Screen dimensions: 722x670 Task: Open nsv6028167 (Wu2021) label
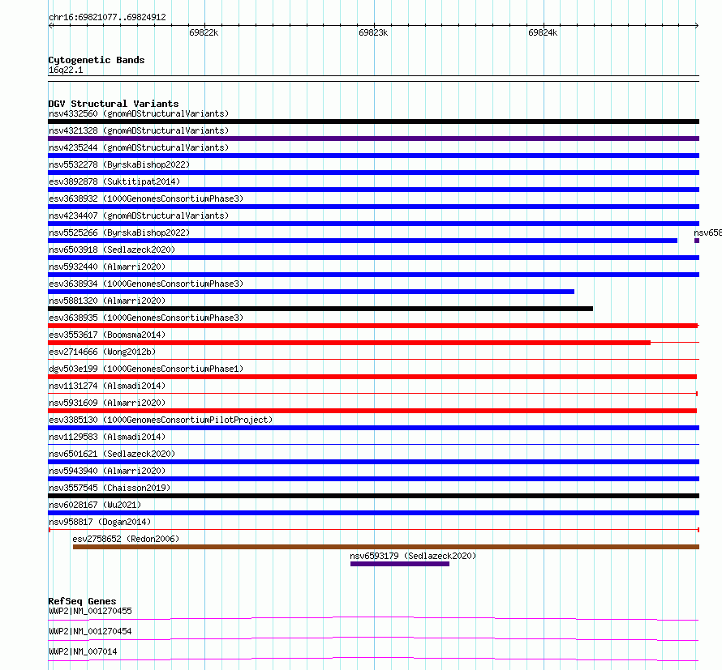click(x=95, y=505)
